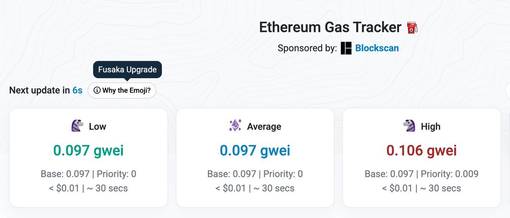Viewport: 510px width, 218px height.
Task: Click Base and Priority 0.009 text in High card
Action: [x=422, y=174]
